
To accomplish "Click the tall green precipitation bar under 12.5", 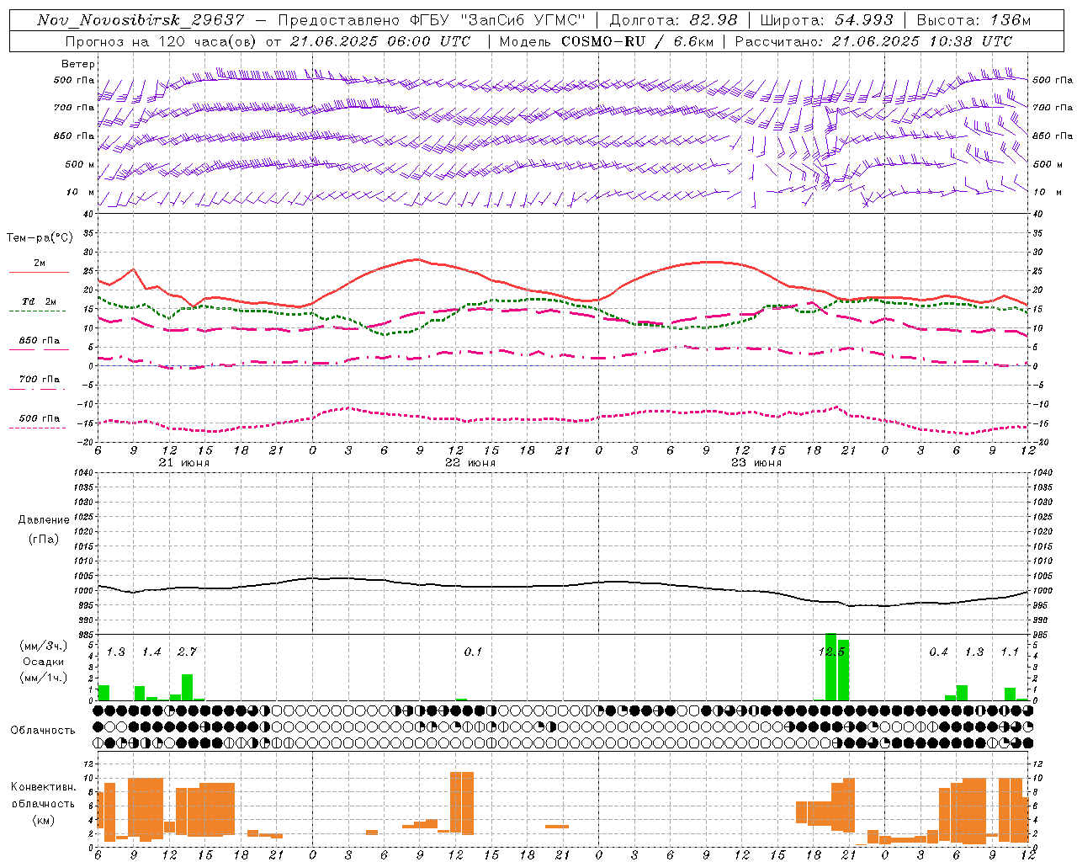I will click(x=830, y=667).
